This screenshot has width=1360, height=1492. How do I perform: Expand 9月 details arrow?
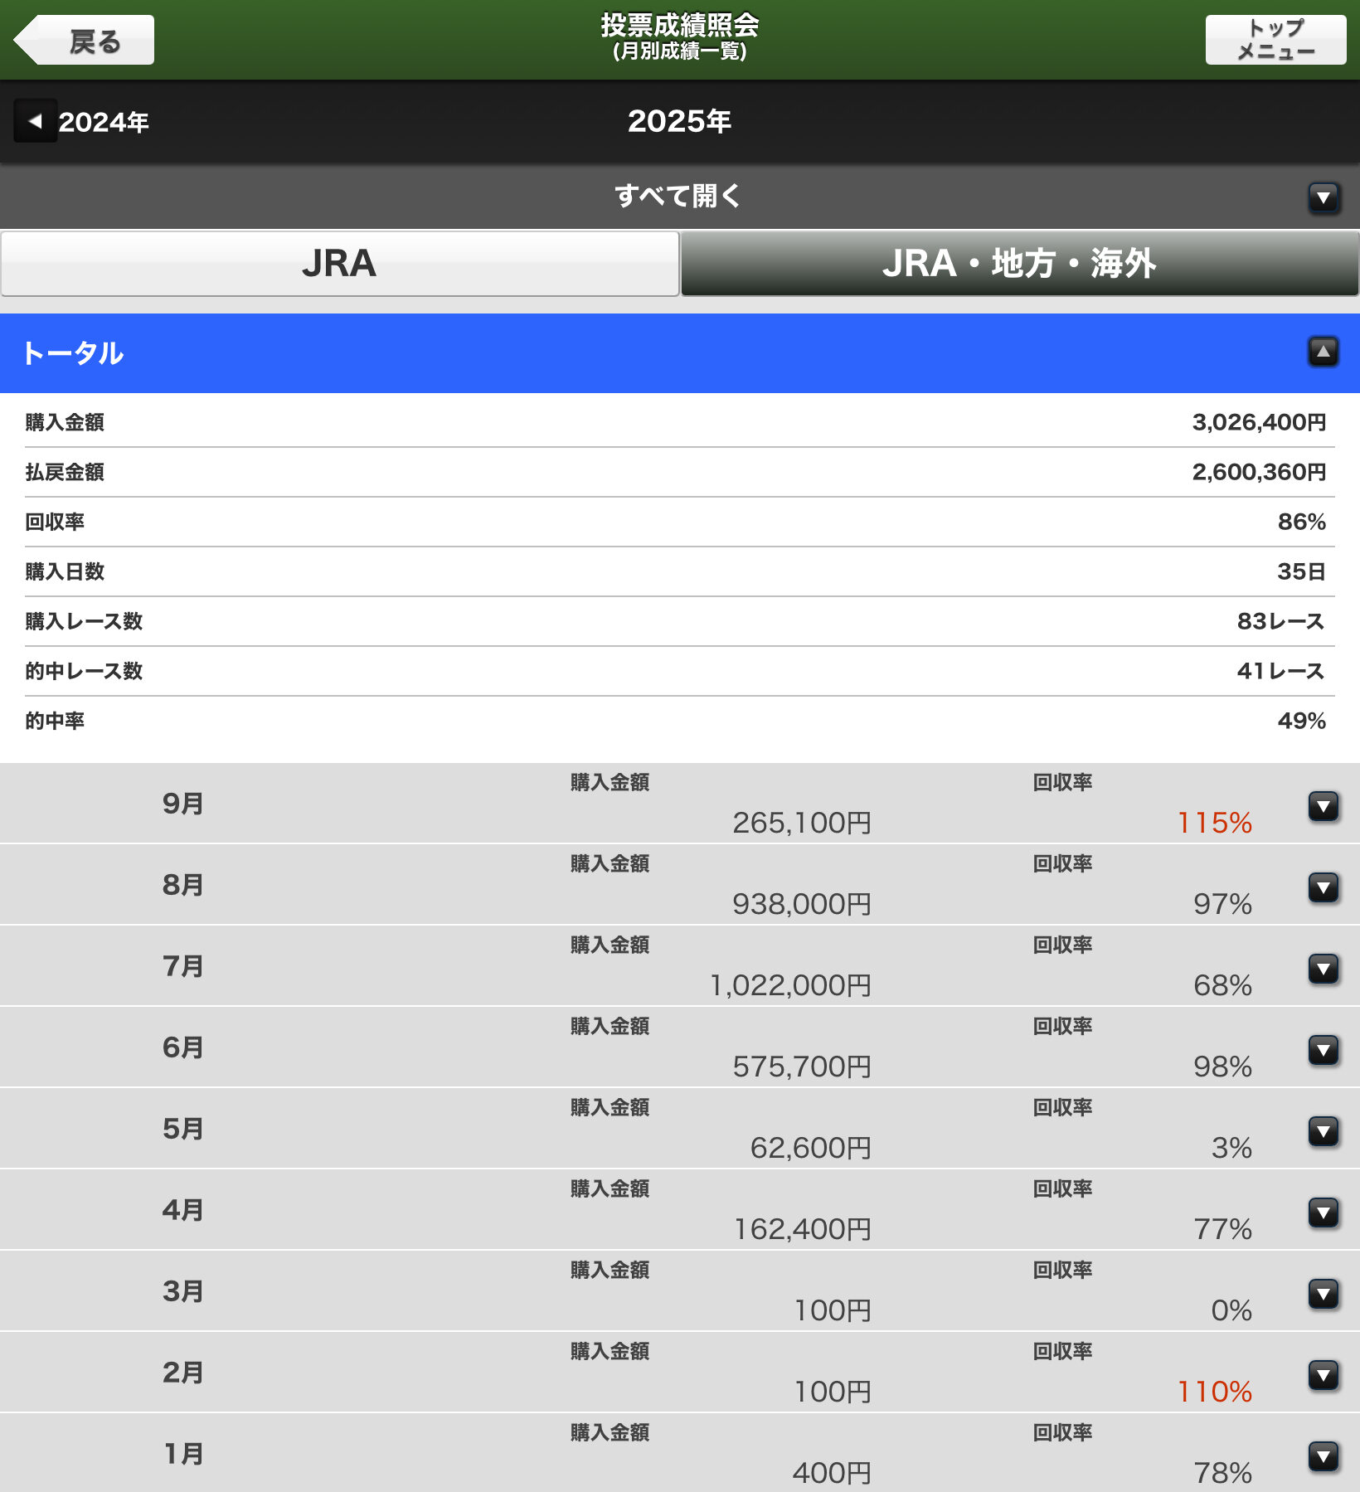coord(1323,805)
